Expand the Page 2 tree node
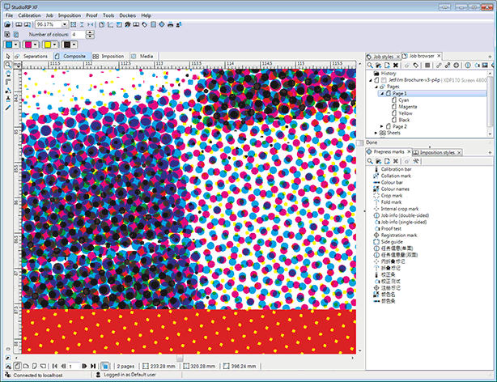Viewport: 497px width, 382px height. [382, 126]
